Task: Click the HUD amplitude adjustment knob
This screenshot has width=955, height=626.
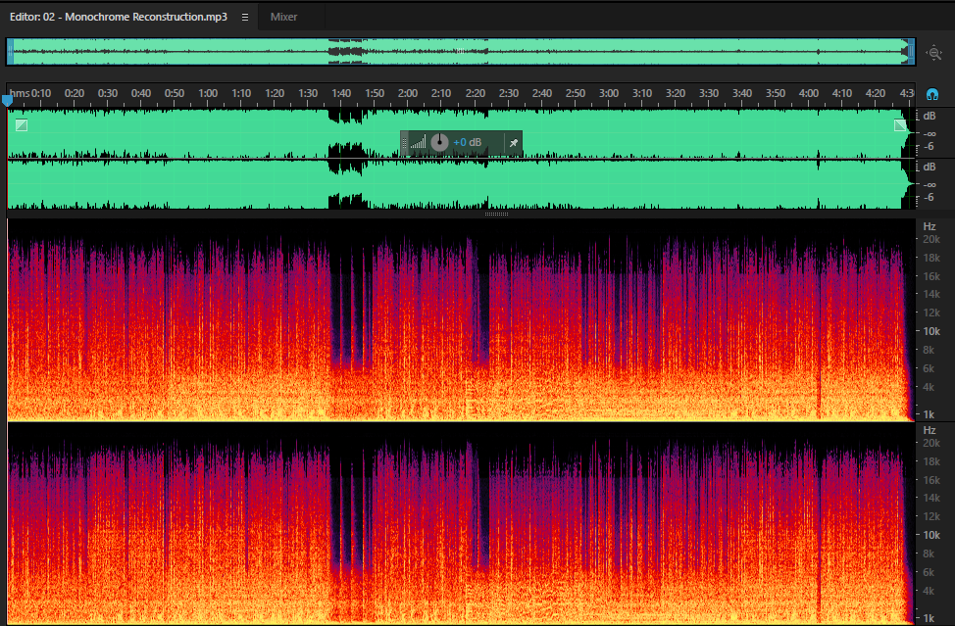Action: pos(439,142)
